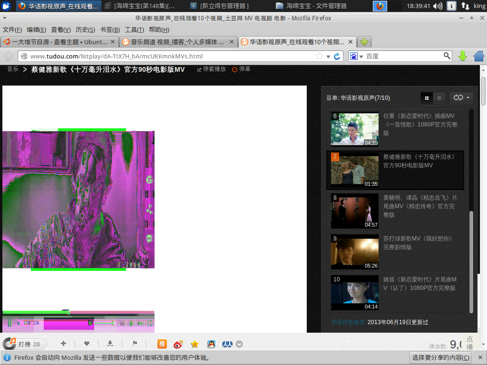Share via the QQ penguin icon
Screen dimensions: 487x365
tap(211, 344)
